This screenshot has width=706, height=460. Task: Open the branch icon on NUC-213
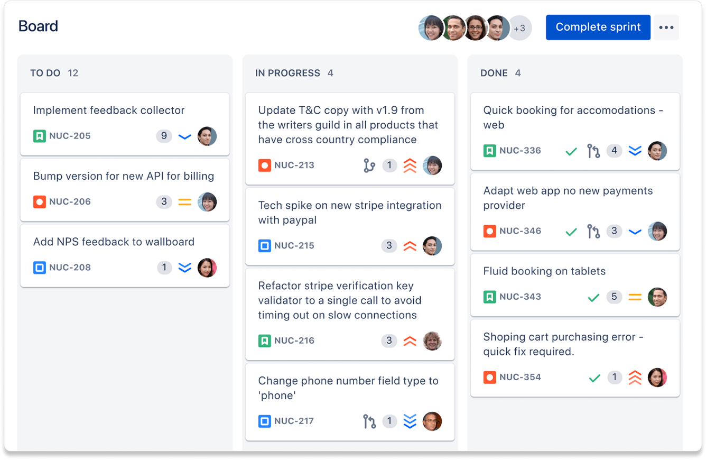tap(369, 165)
